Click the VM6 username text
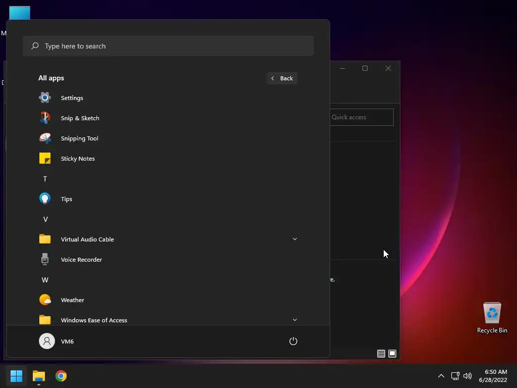Image resolution: width=517 pixels, height=388 pixels. pyautogui.click(x=67, y=341)
